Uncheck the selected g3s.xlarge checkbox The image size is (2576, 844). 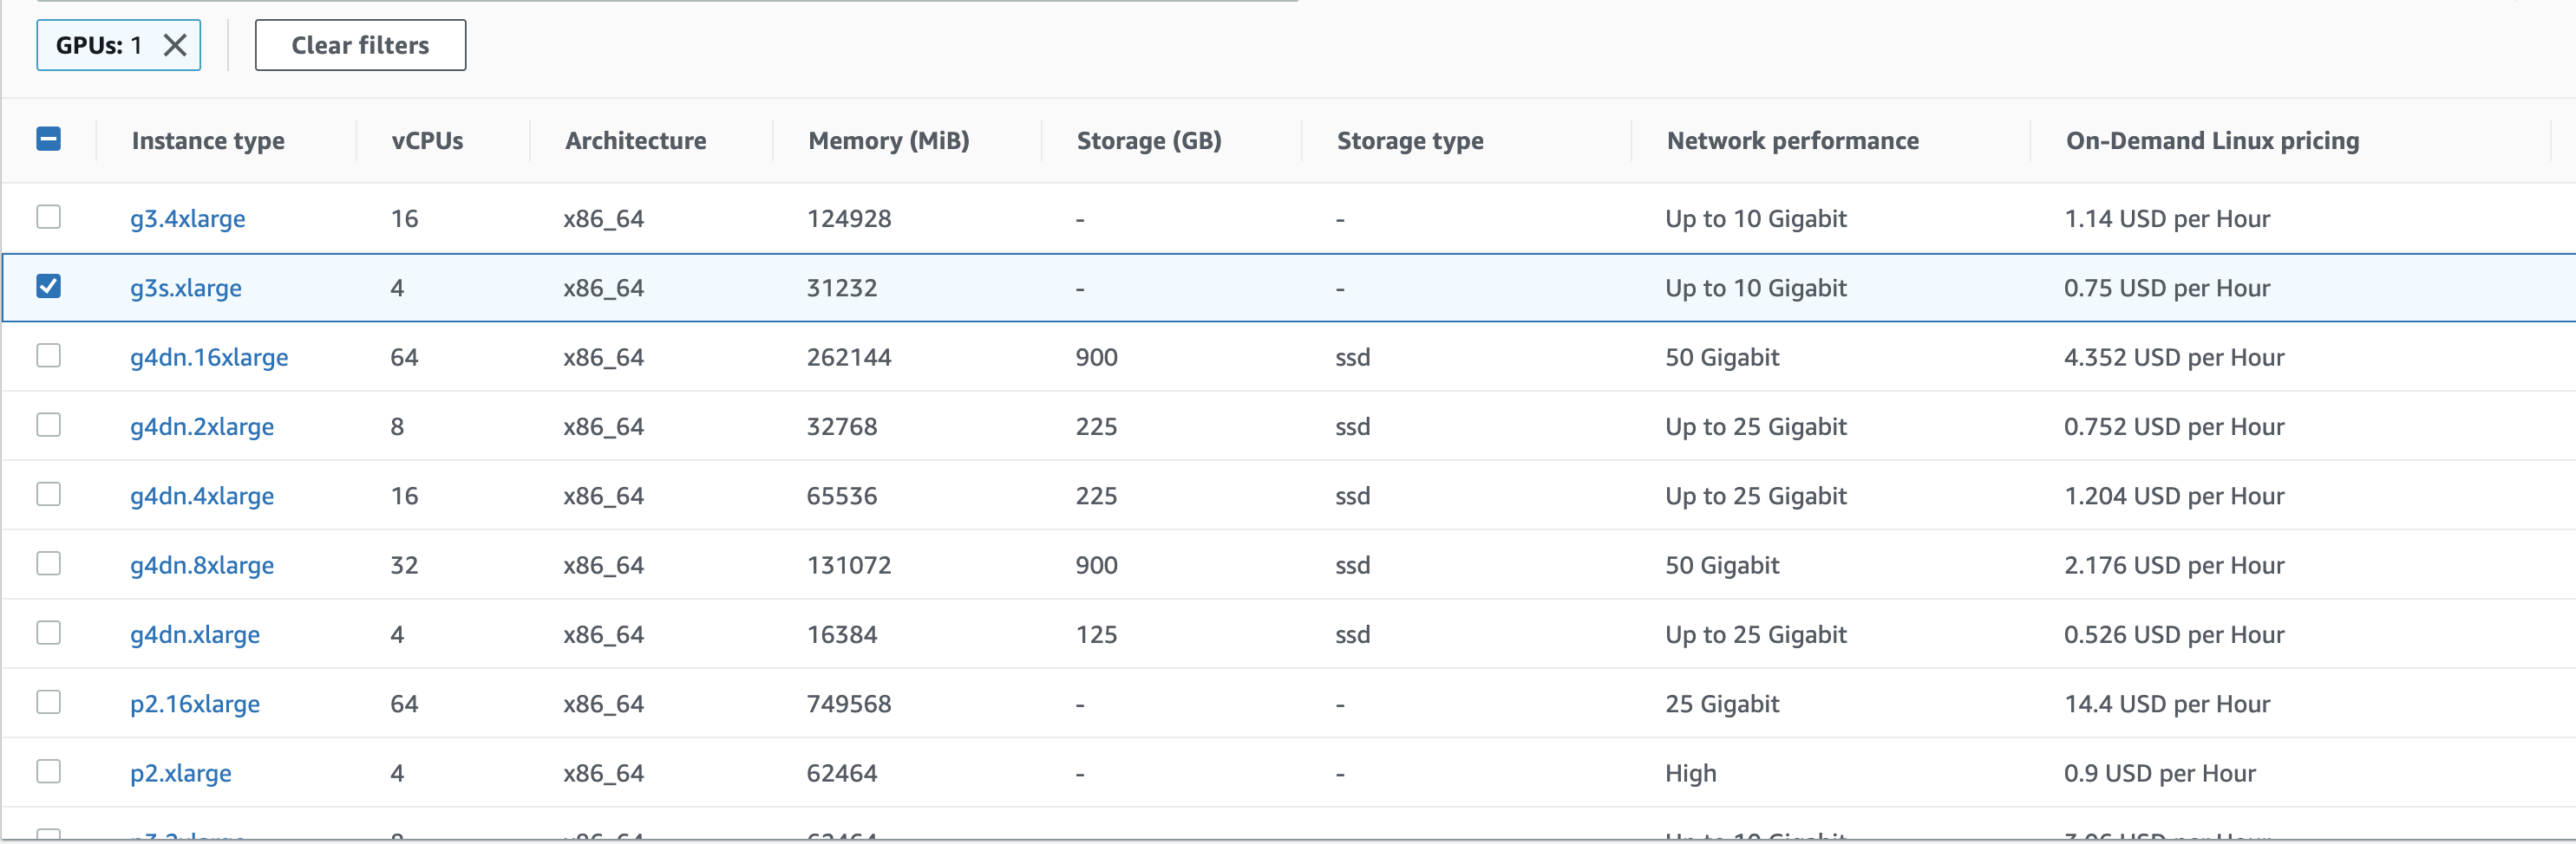tap(49, 287)
